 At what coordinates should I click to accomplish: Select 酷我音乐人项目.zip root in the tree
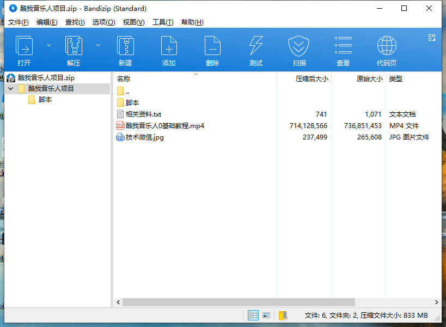tap(46, 78)
